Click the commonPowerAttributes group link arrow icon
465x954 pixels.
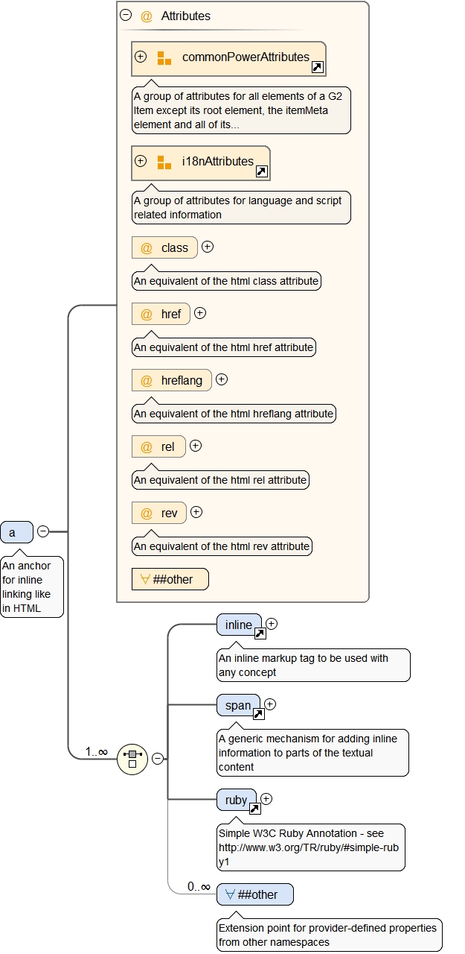pos(317,68)
